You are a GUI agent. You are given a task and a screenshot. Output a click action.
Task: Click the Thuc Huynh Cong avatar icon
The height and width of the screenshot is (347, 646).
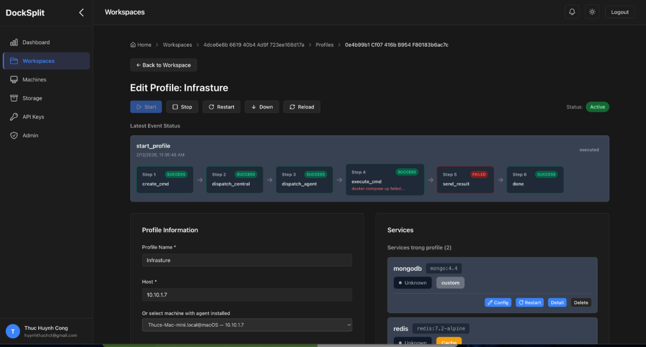12,331
